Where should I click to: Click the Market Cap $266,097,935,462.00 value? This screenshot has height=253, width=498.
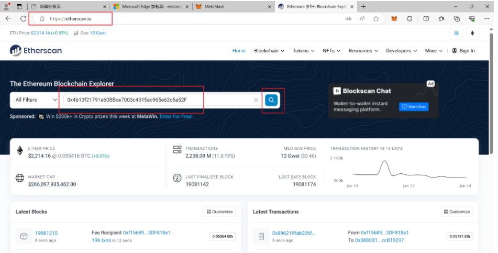tap(52, 184)
